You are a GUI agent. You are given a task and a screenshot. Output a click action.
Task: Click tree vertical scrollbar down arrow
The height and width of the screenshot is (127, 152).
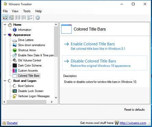56,97
